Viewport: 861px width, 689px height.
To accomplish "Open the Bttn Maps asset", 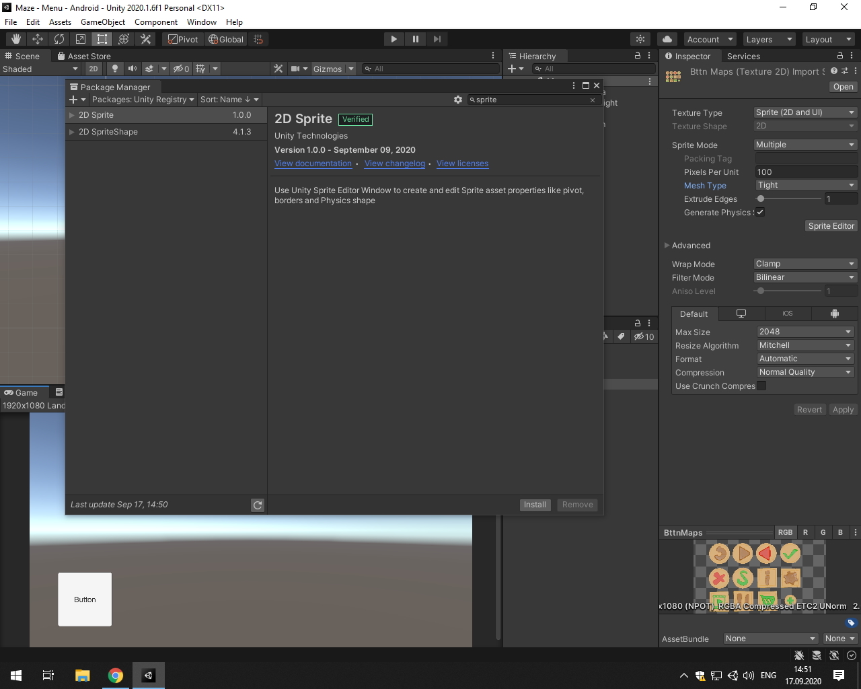I will pos(843,87).
